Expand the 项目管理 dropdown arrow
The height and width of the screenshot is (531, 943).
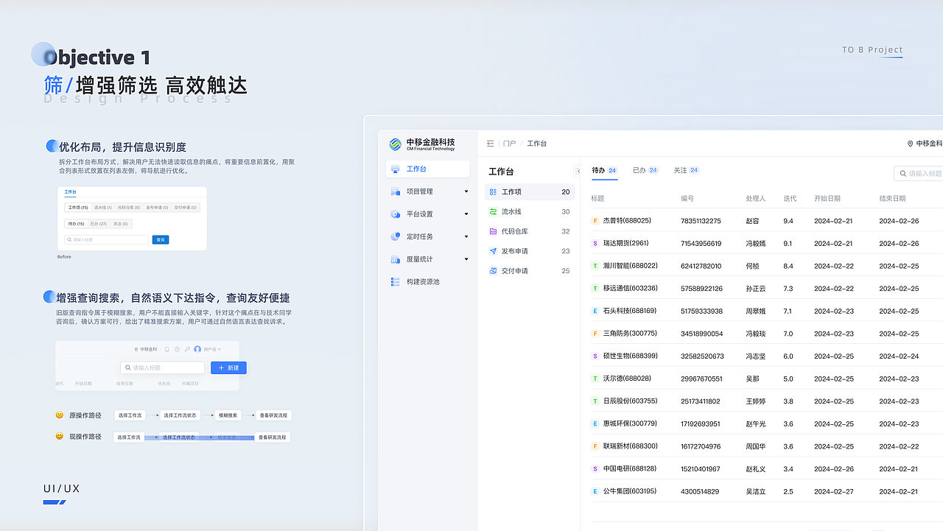[466, 192]
